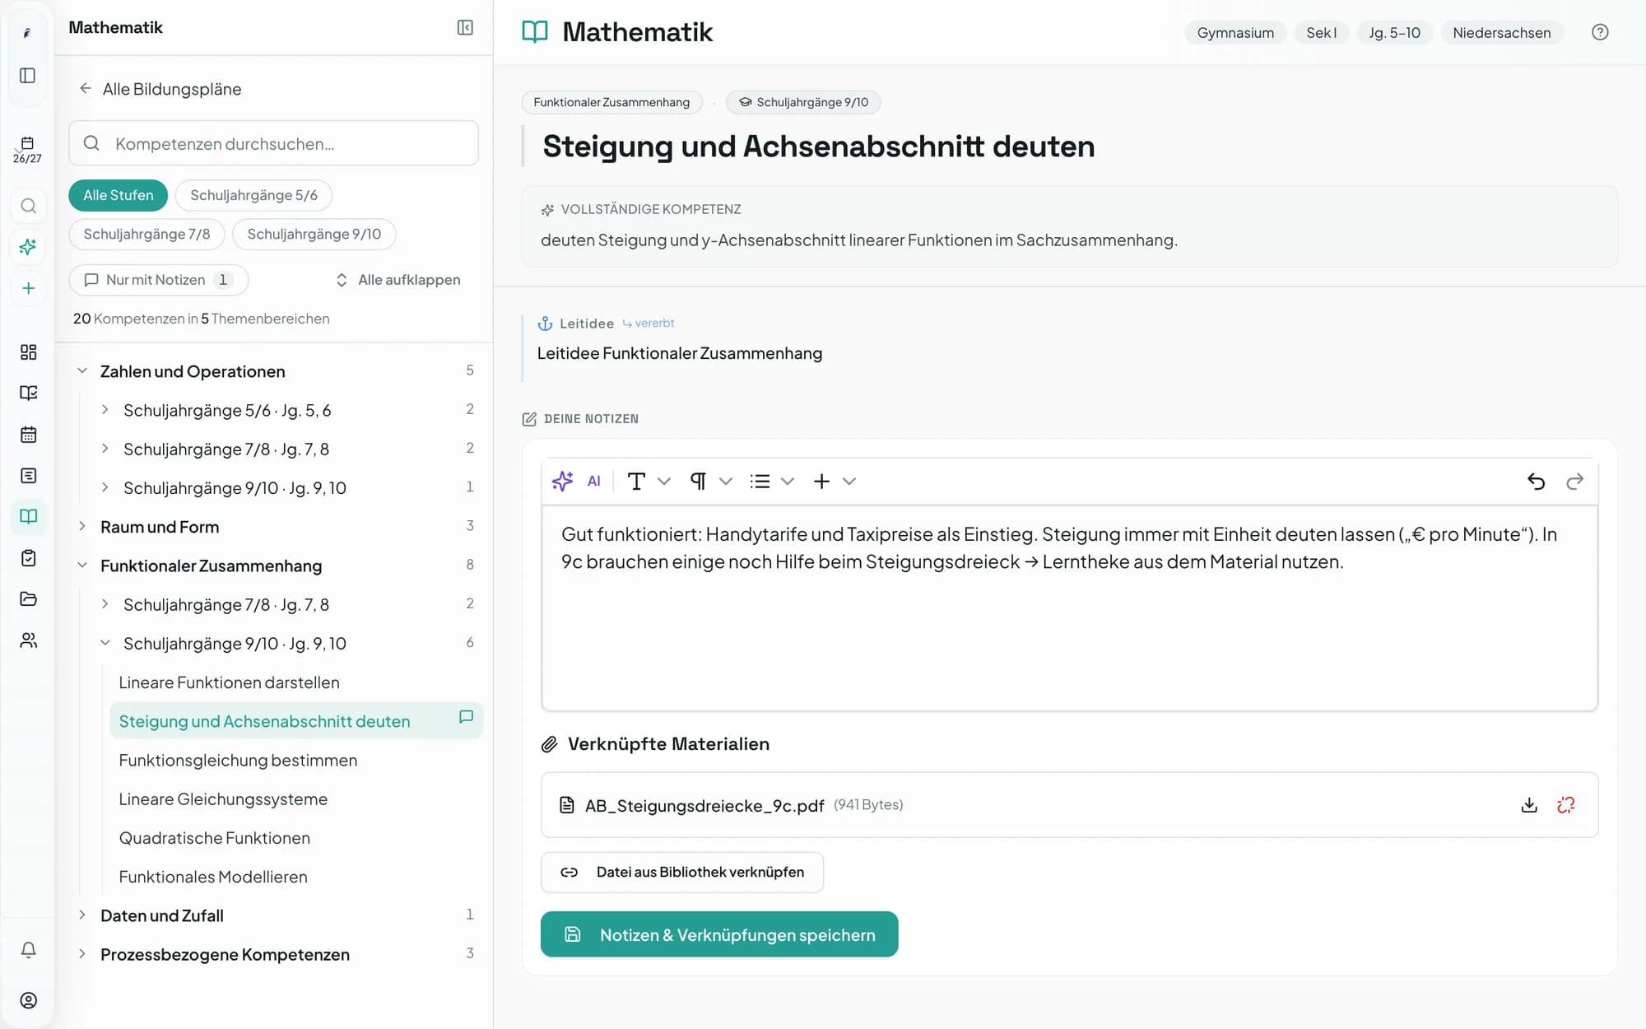Screen dimensions: 1646x1029
Task: Open school year 26/27 calendar icon
Action: 27,150
